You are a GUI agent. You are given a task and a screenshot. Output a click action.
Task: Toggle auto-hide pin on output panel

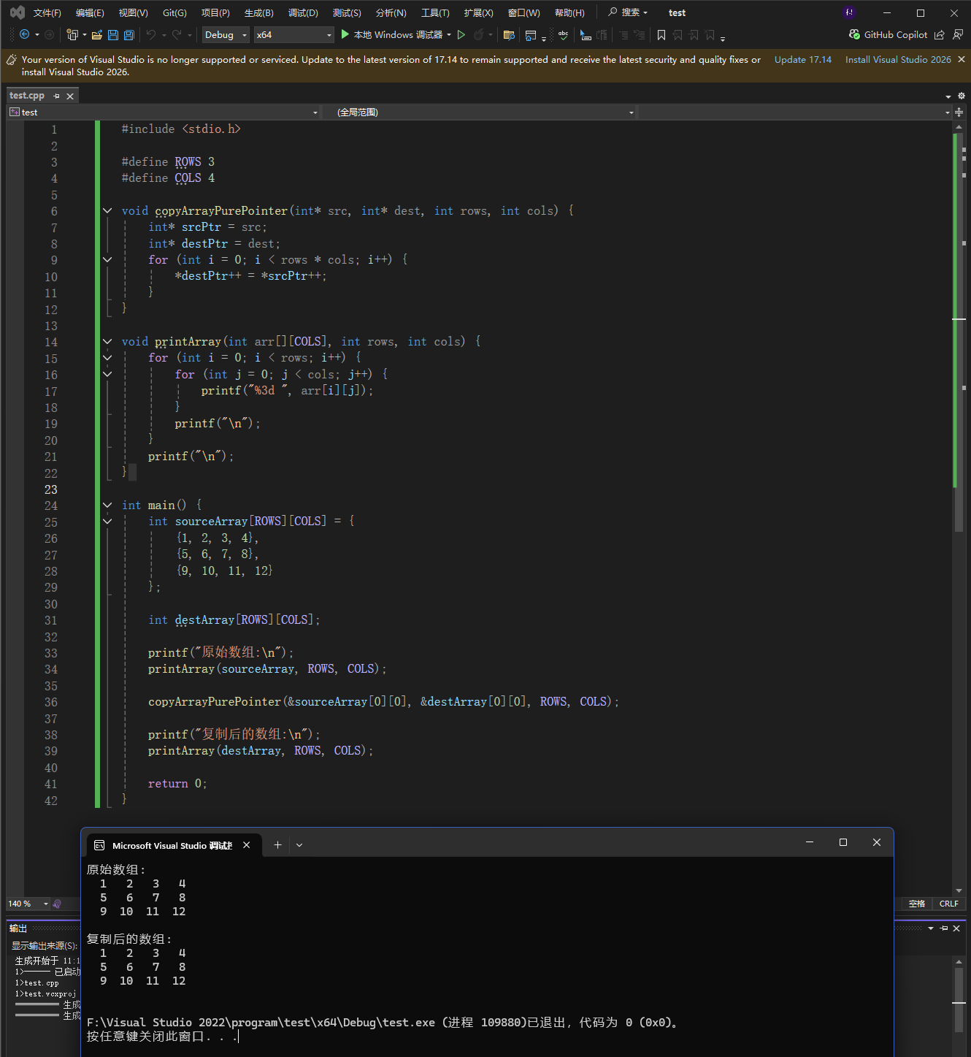[x=944, y=928]
